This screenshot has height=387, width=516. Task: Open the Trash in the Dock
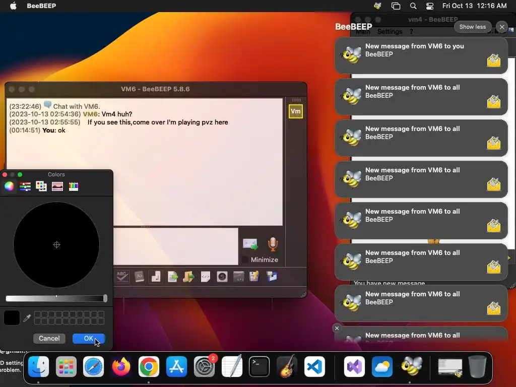477,366
